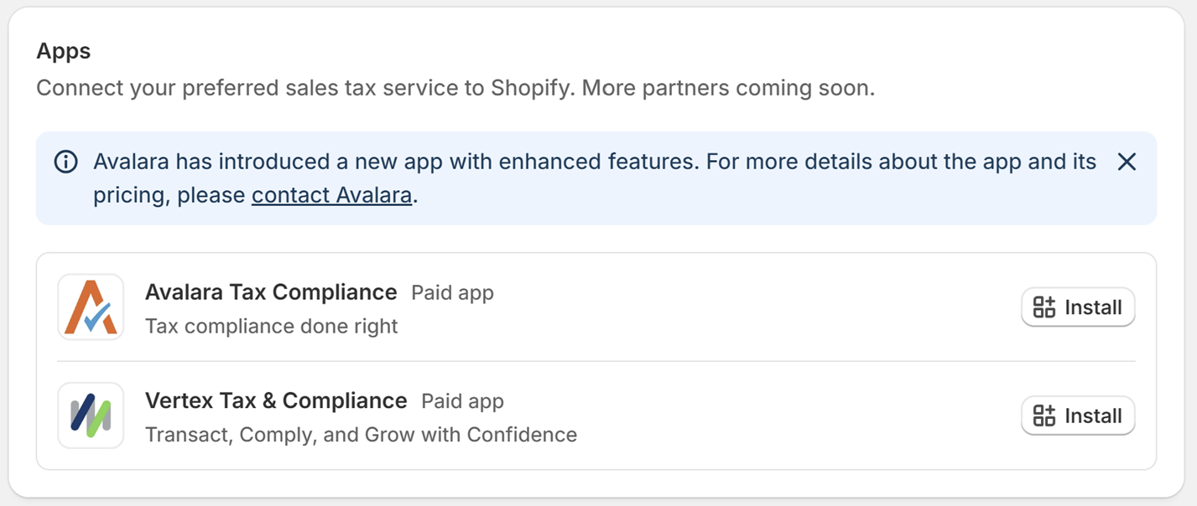The width and height of the screenshot is (1197, 506).
Task: Select the Avalara Tax Compliance title
Action: [x=271, y=292]
